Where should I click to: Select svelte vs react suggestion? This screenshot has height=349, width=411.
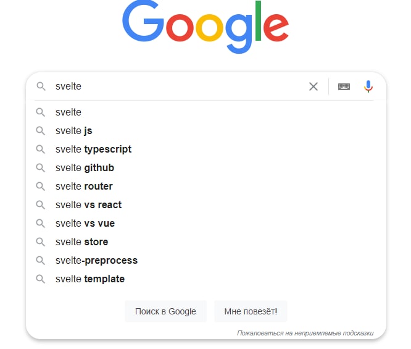coord(88,204)
